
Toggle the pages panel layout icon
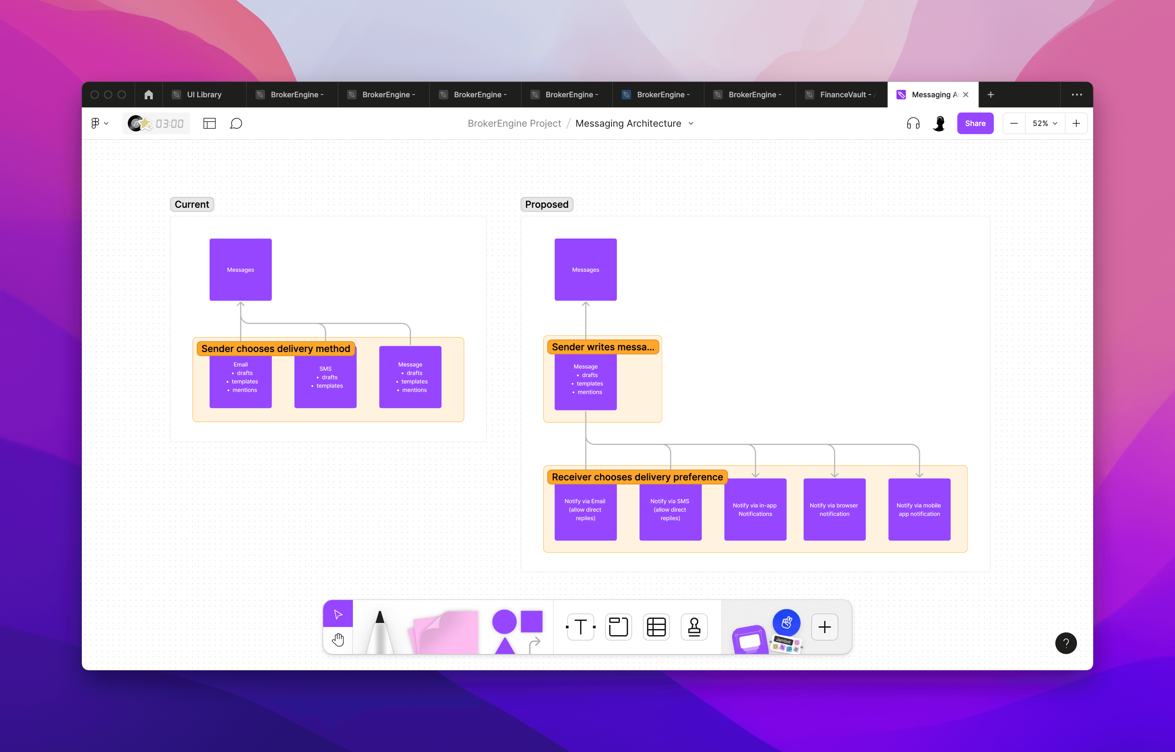click(209, 124)
